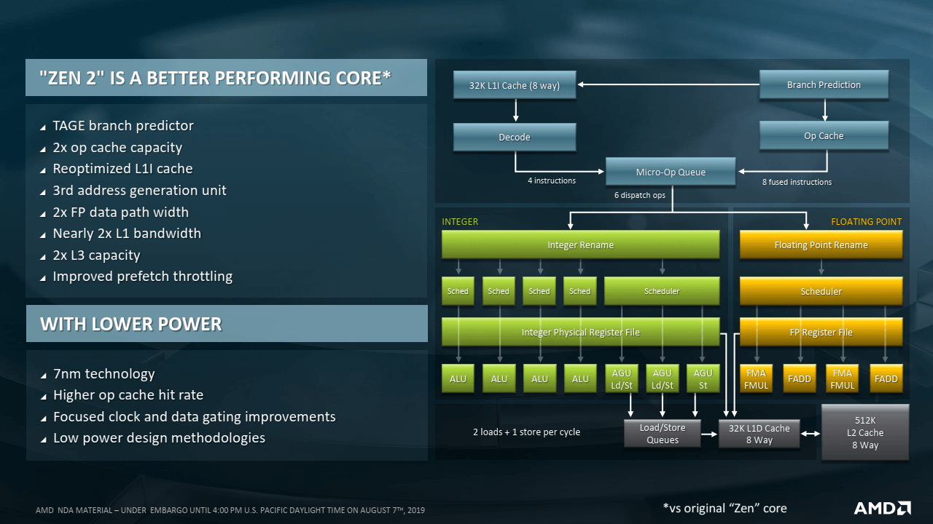Select "3rd address generation unit" bullet text
933x524 pixels.
click(139, 191)
